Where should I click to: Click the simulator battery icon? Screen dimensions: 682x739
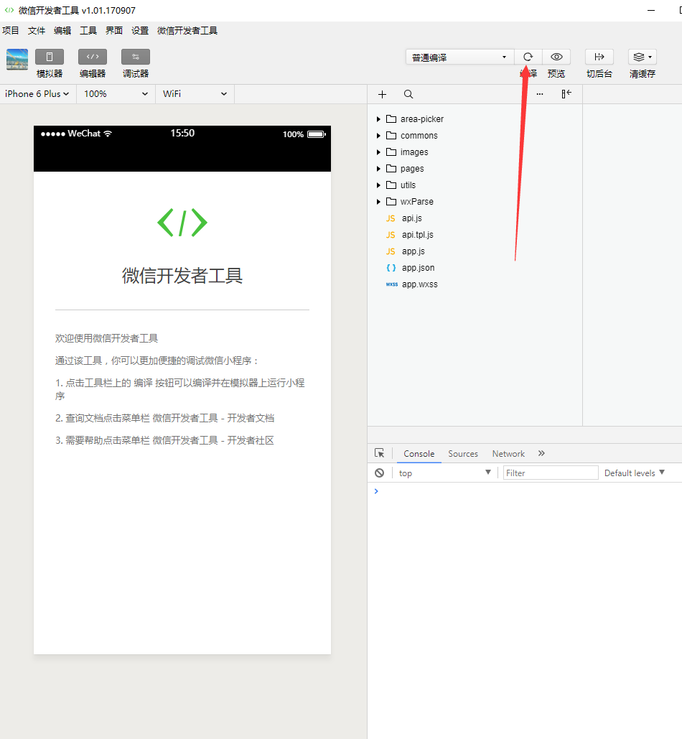click(x=317, y=134)
